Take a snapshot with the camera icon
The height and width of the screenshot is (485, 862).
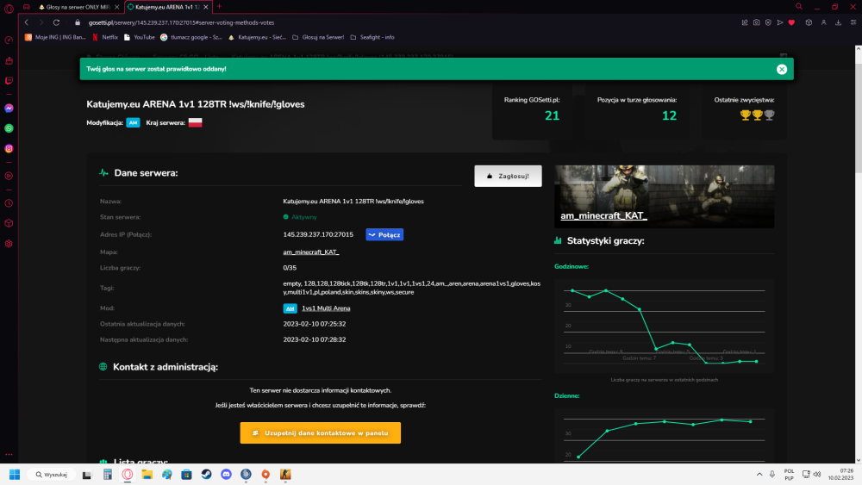757,22
